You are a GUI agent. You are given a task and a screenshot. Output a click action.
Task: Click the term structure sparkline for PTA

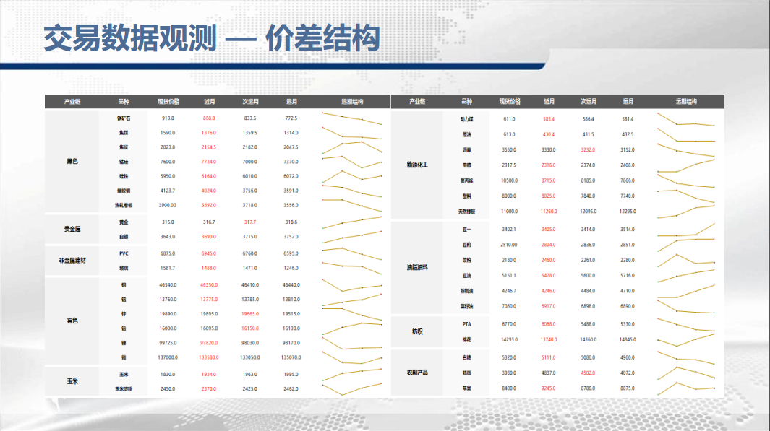tap(686, 325)
